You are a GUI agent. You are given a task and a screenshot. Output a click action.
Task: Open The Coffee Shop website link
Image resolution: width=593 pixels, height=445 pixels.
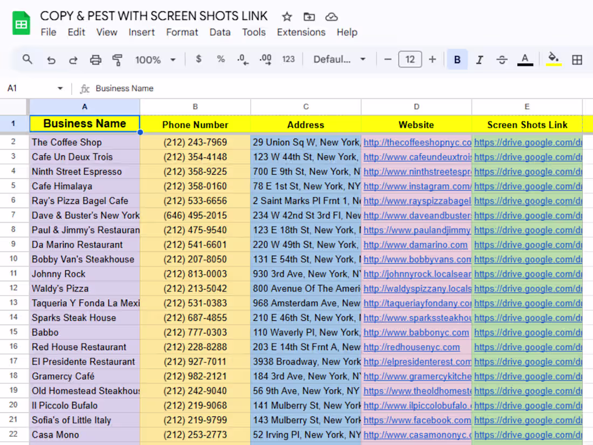click(x=416, y=142)
